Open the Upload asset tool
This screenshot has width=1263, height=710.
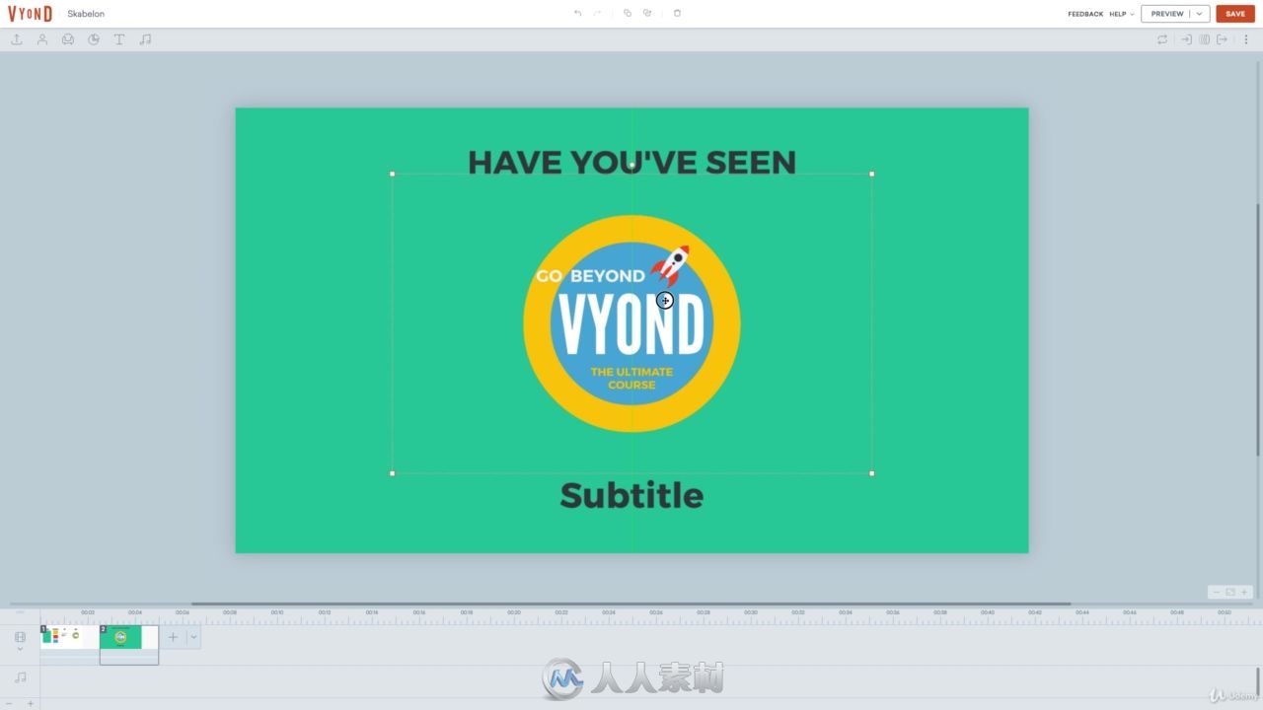tap(17, 39)
